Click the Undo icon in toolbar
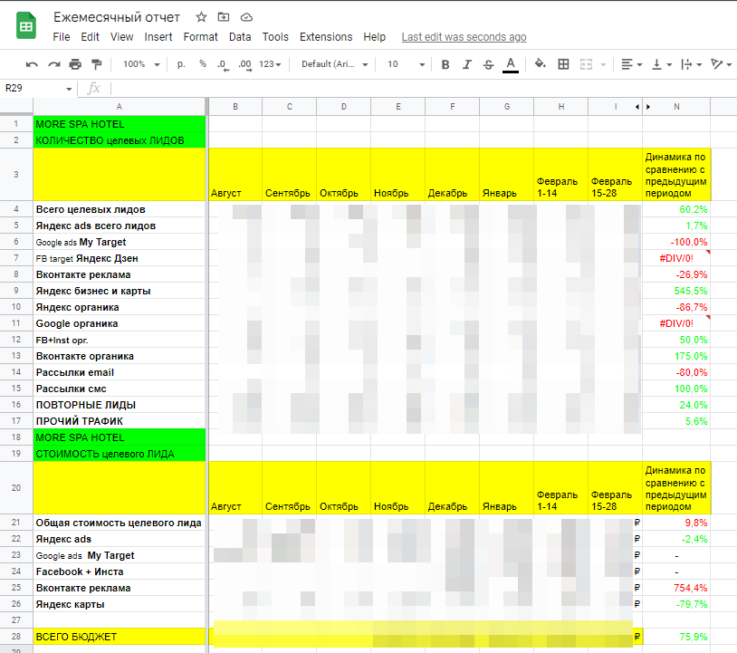 [32, 64]
